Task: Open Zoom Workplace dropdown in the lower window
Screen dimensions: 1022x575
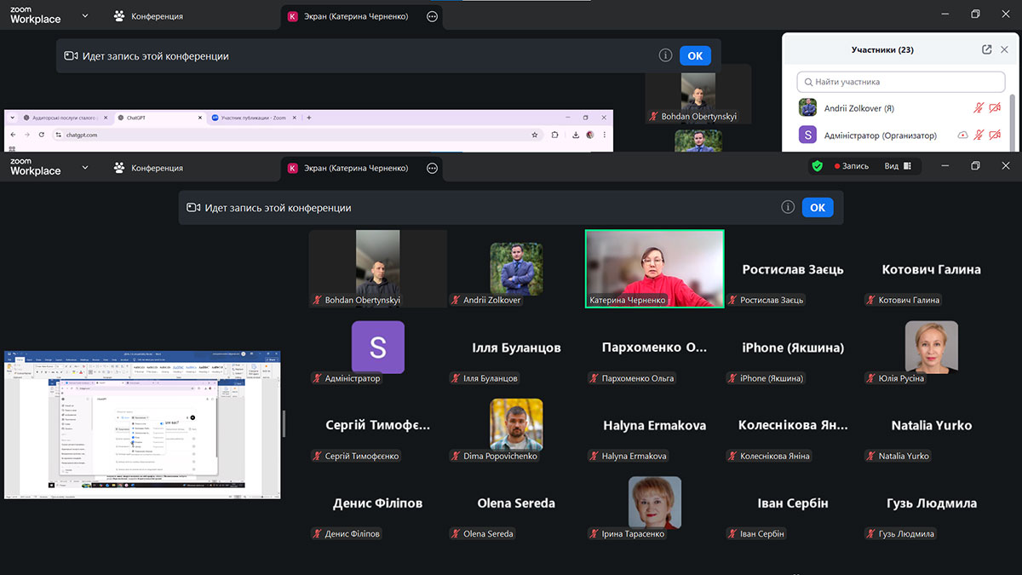Action: click(x=85, y=168)
